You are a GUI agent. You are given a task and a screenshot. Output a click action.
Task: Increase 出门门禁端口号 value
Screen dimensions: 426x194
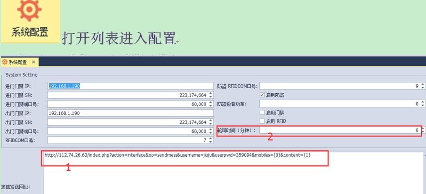[211, 129]
